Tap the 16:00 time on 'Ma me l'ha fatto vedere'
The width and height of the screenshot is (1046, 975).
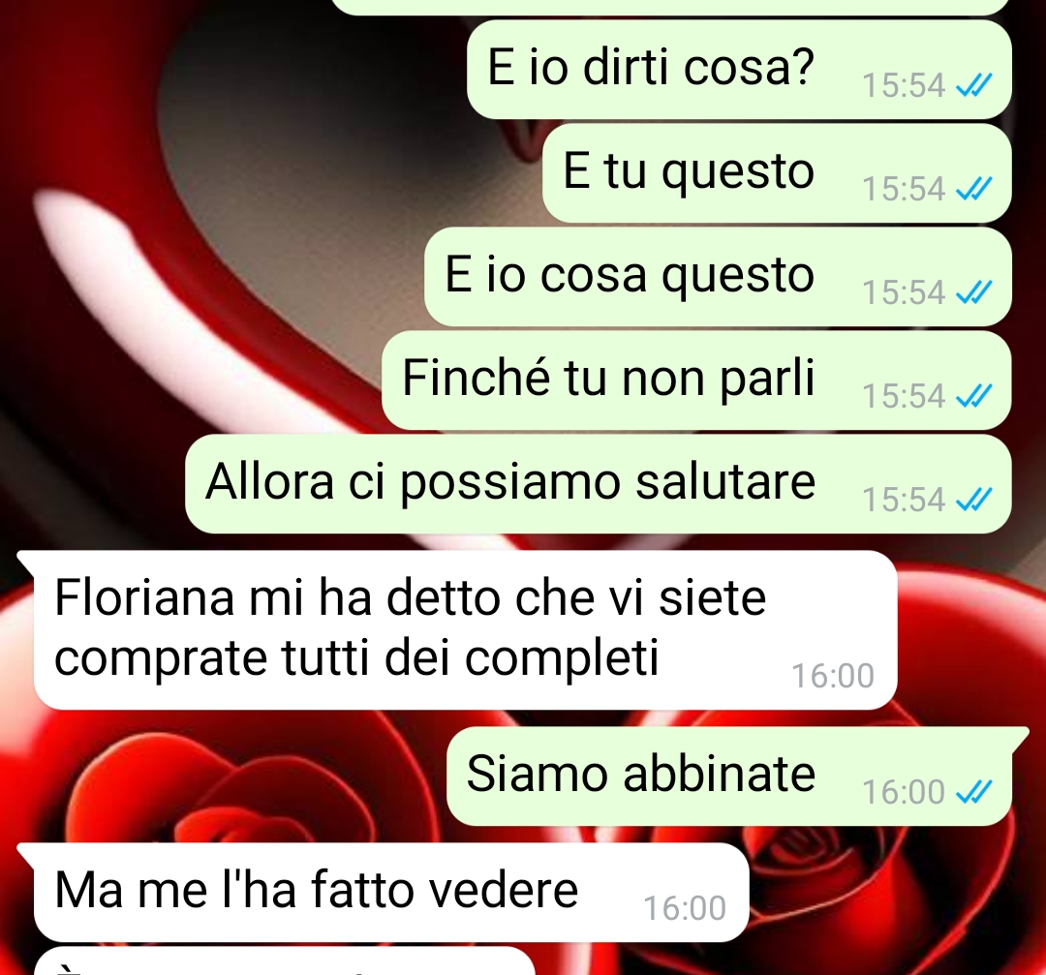[x=685, y=907]
